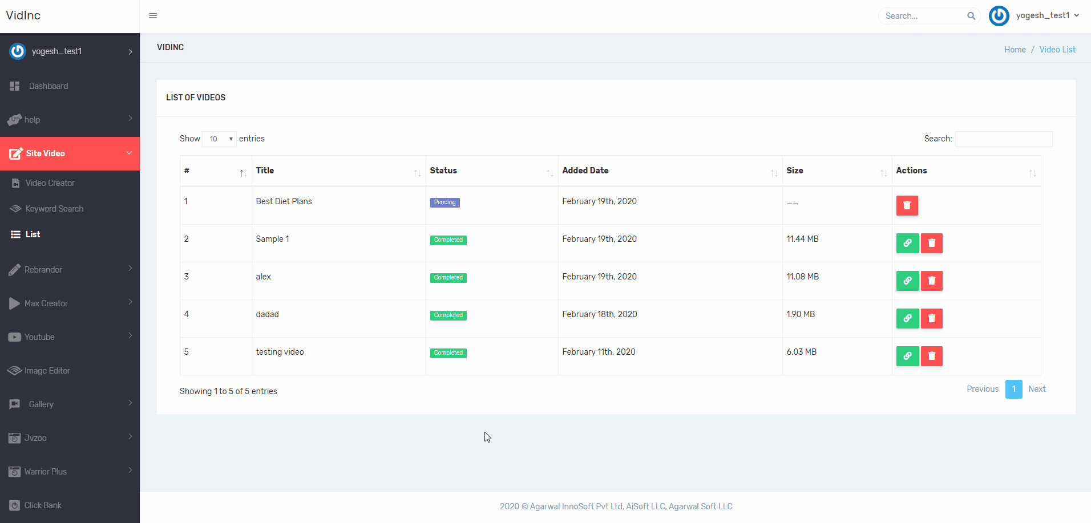Image resolution: width=1091 pixels, height=523 pixels.
Task: Click the Youtube icon in sidebar
Action: [x=15, y=337]
